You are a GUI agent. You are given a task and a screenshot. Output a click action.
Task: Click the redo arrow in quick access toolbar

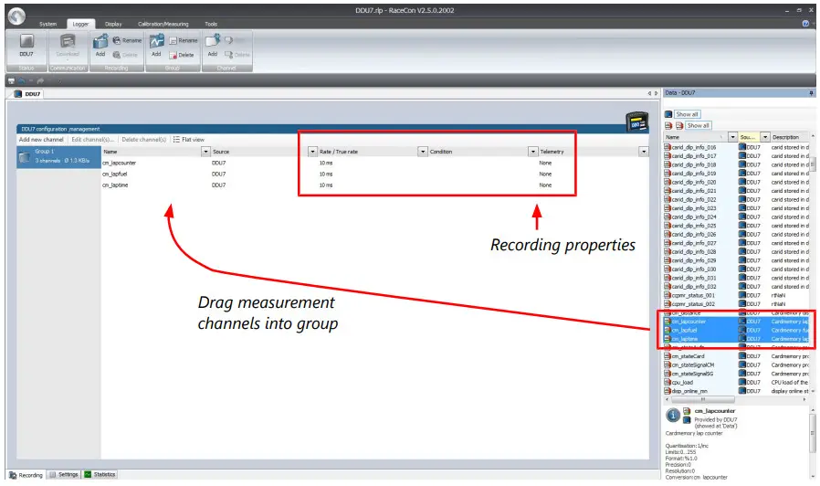pyautogui.click(x=40, y=80)
